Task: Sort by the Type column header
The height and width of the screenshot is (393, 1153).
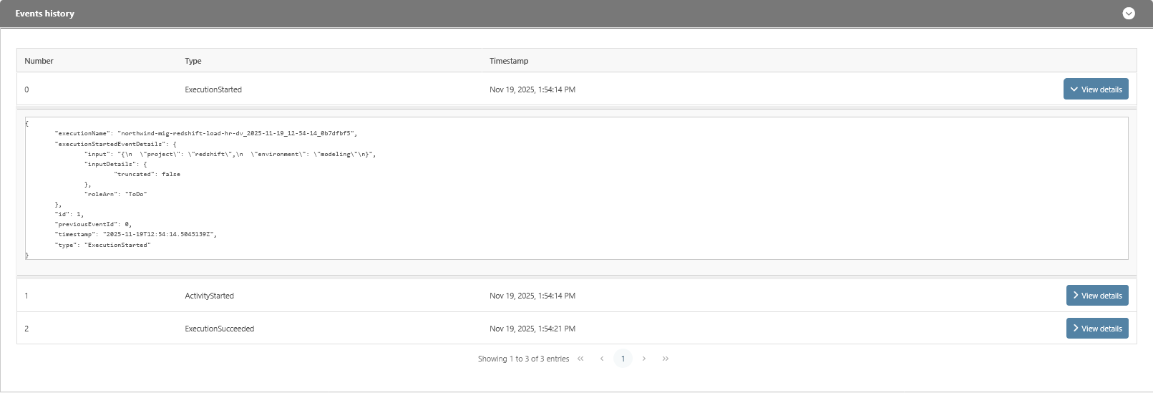Action: 193,61
